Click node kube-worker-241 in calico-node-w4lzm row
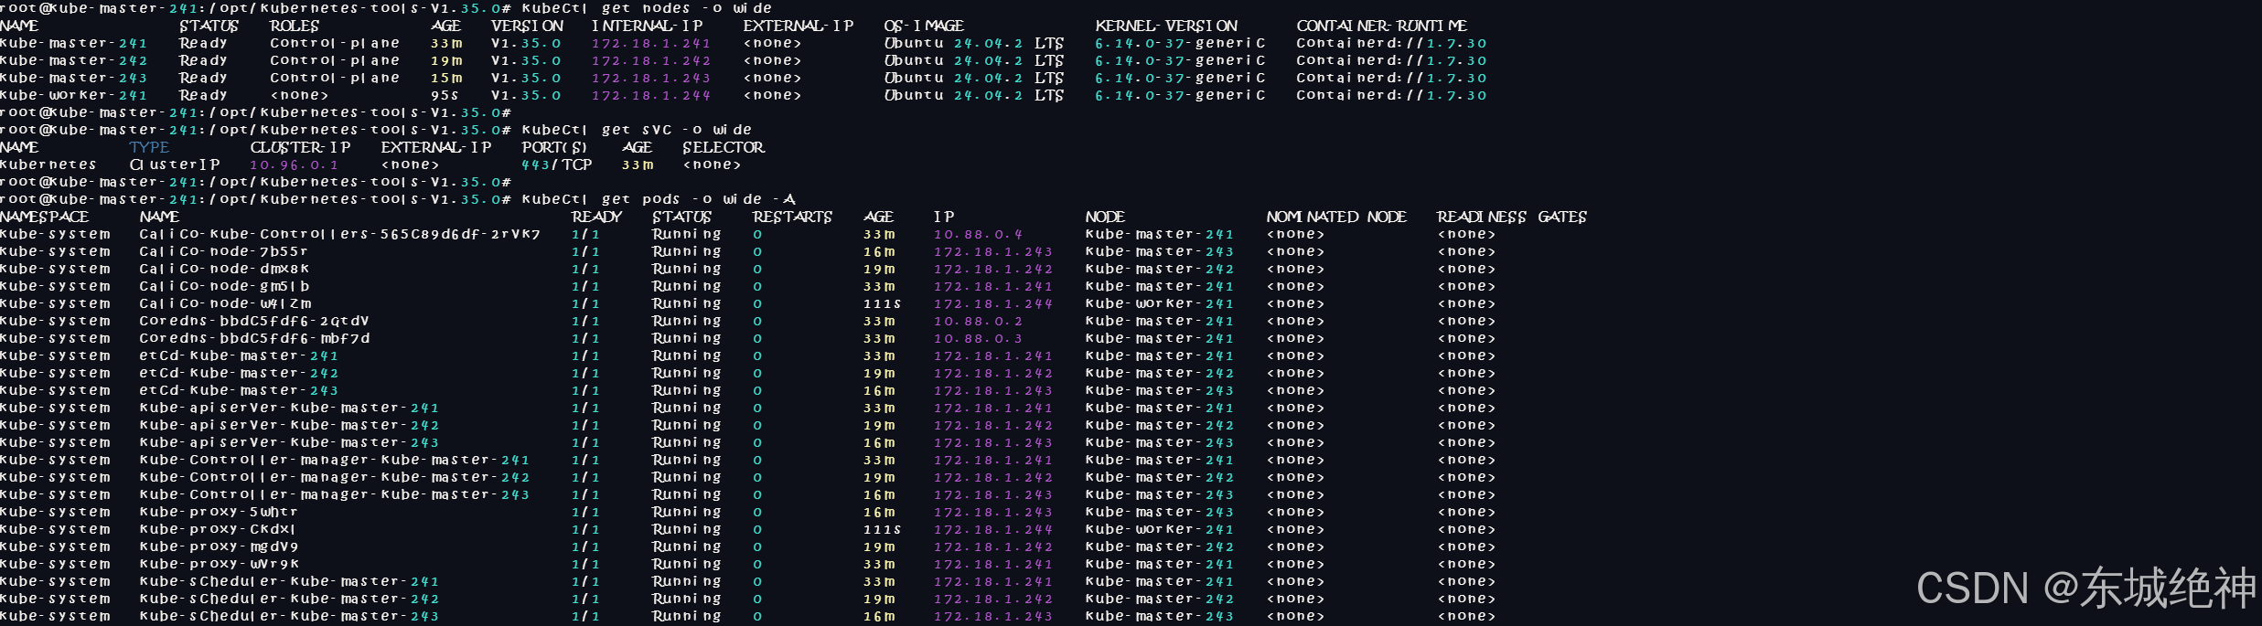 click(x=1159, y=304)
